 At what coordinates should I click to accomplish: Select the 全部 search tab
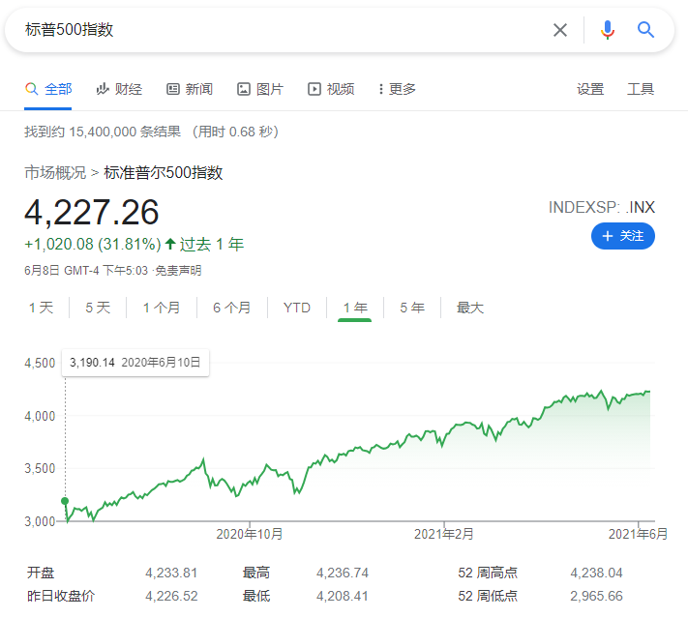click(x=48, y=89)
